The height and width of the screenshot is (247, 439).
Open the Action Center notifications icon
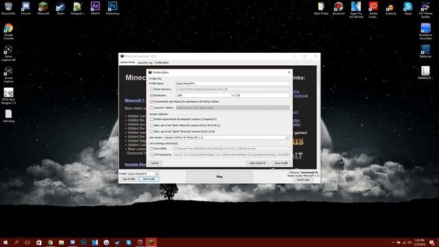[432, 242]
